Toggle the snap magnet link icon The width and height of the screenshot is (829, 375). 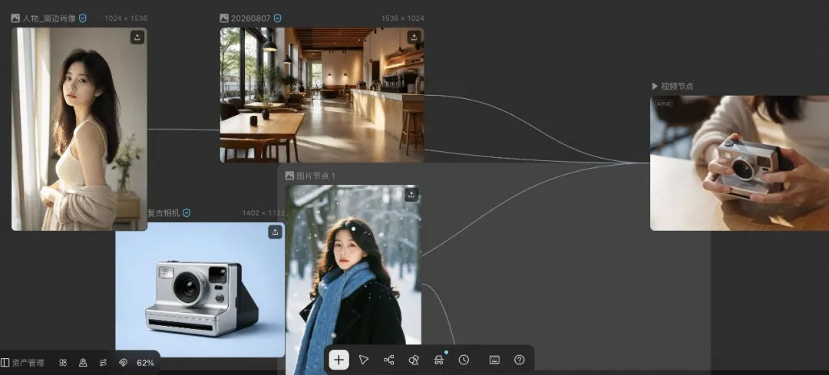point(123,363)
